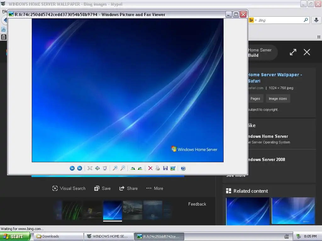Open second Related content wallpaper thumbnail

coord(293,211)
